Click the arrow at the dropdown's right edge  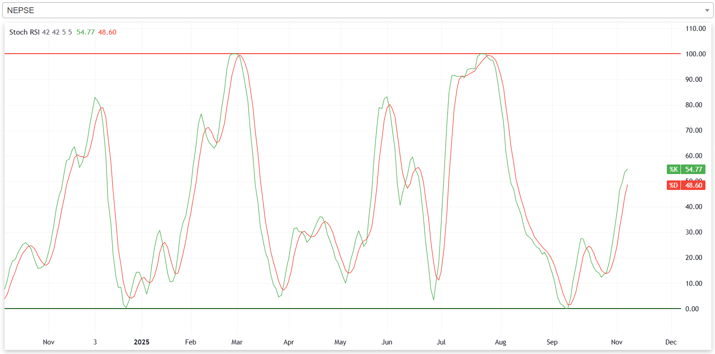(707, 10)
